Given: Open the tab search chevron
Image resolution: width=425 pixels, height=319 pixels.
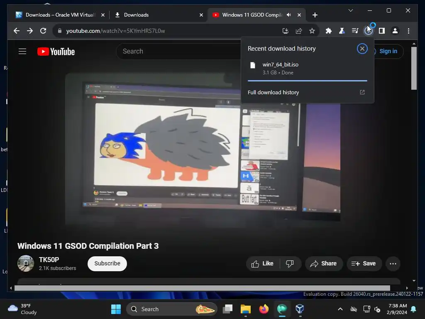Looking at the screenshot, I should (x=350, y=10).
